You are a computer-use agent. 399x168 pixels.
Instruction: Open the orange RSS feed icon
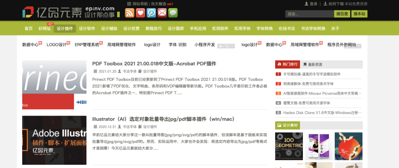[x=130, y=13]
